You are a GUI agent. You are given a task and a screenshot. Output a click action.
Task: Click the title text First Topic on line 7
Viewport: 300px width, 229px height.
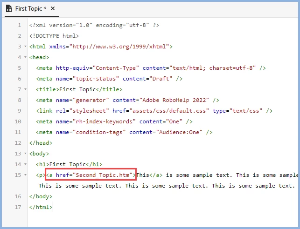[77, 89]
